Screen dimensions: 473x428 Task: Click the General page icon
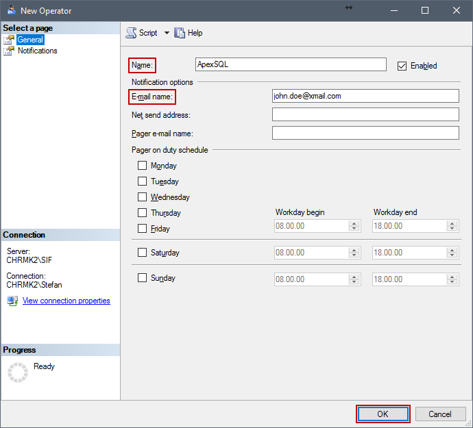[x=9, y=40]
